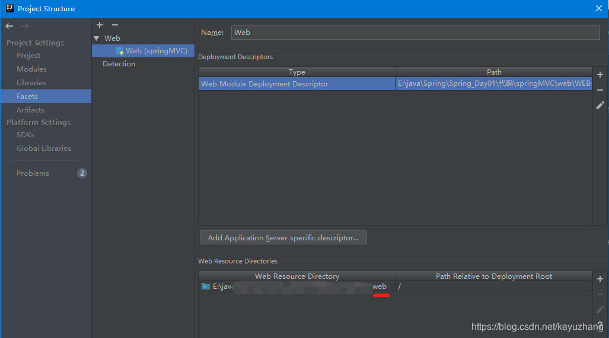Click the Path column header
Viewport: 609px width, 338px height.
pyautogui.click(x=493, y=72)
